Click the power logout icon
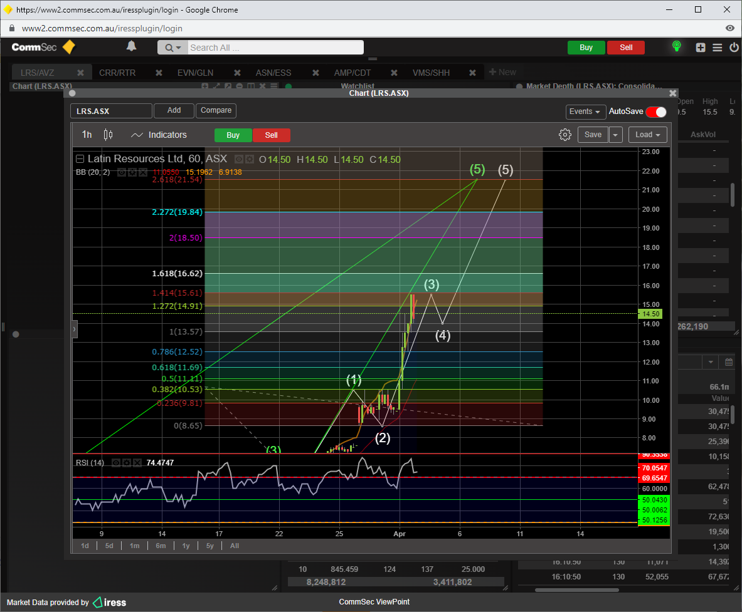742x612 pixels. point(734,47)
